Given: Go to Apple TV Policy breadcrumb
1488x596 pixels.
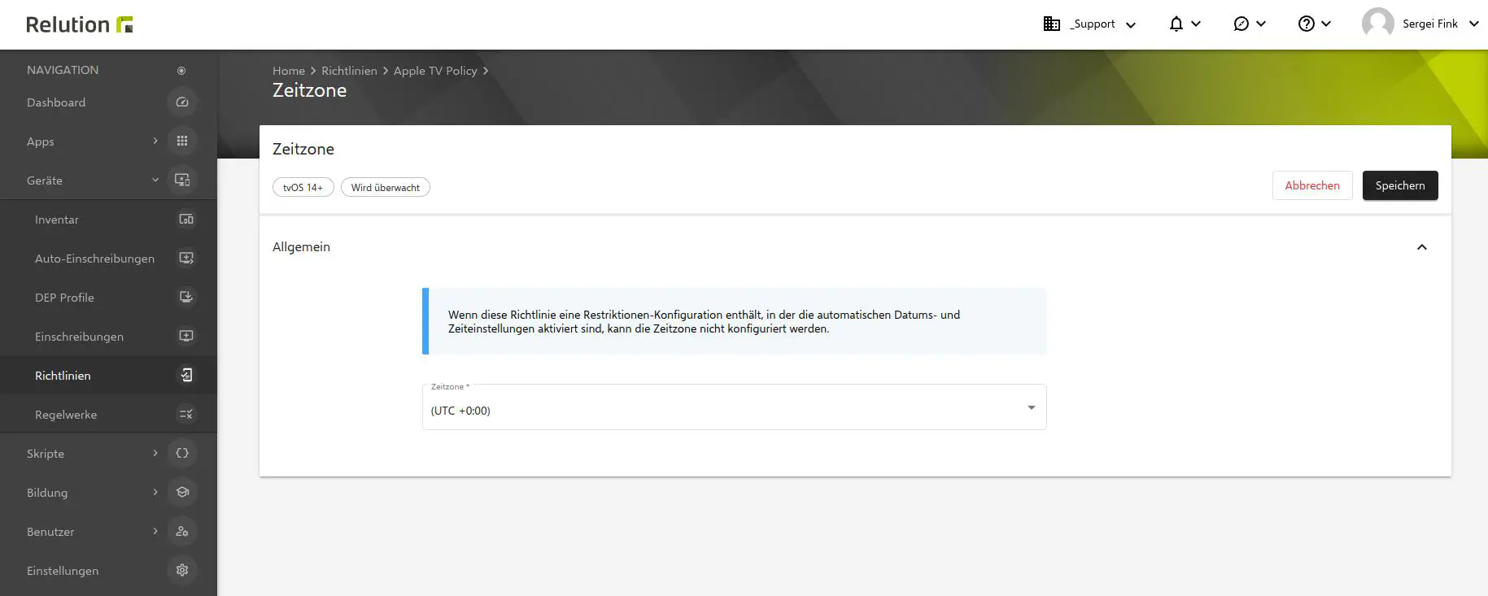Looking at the screenshot, I should pos(435,71).
